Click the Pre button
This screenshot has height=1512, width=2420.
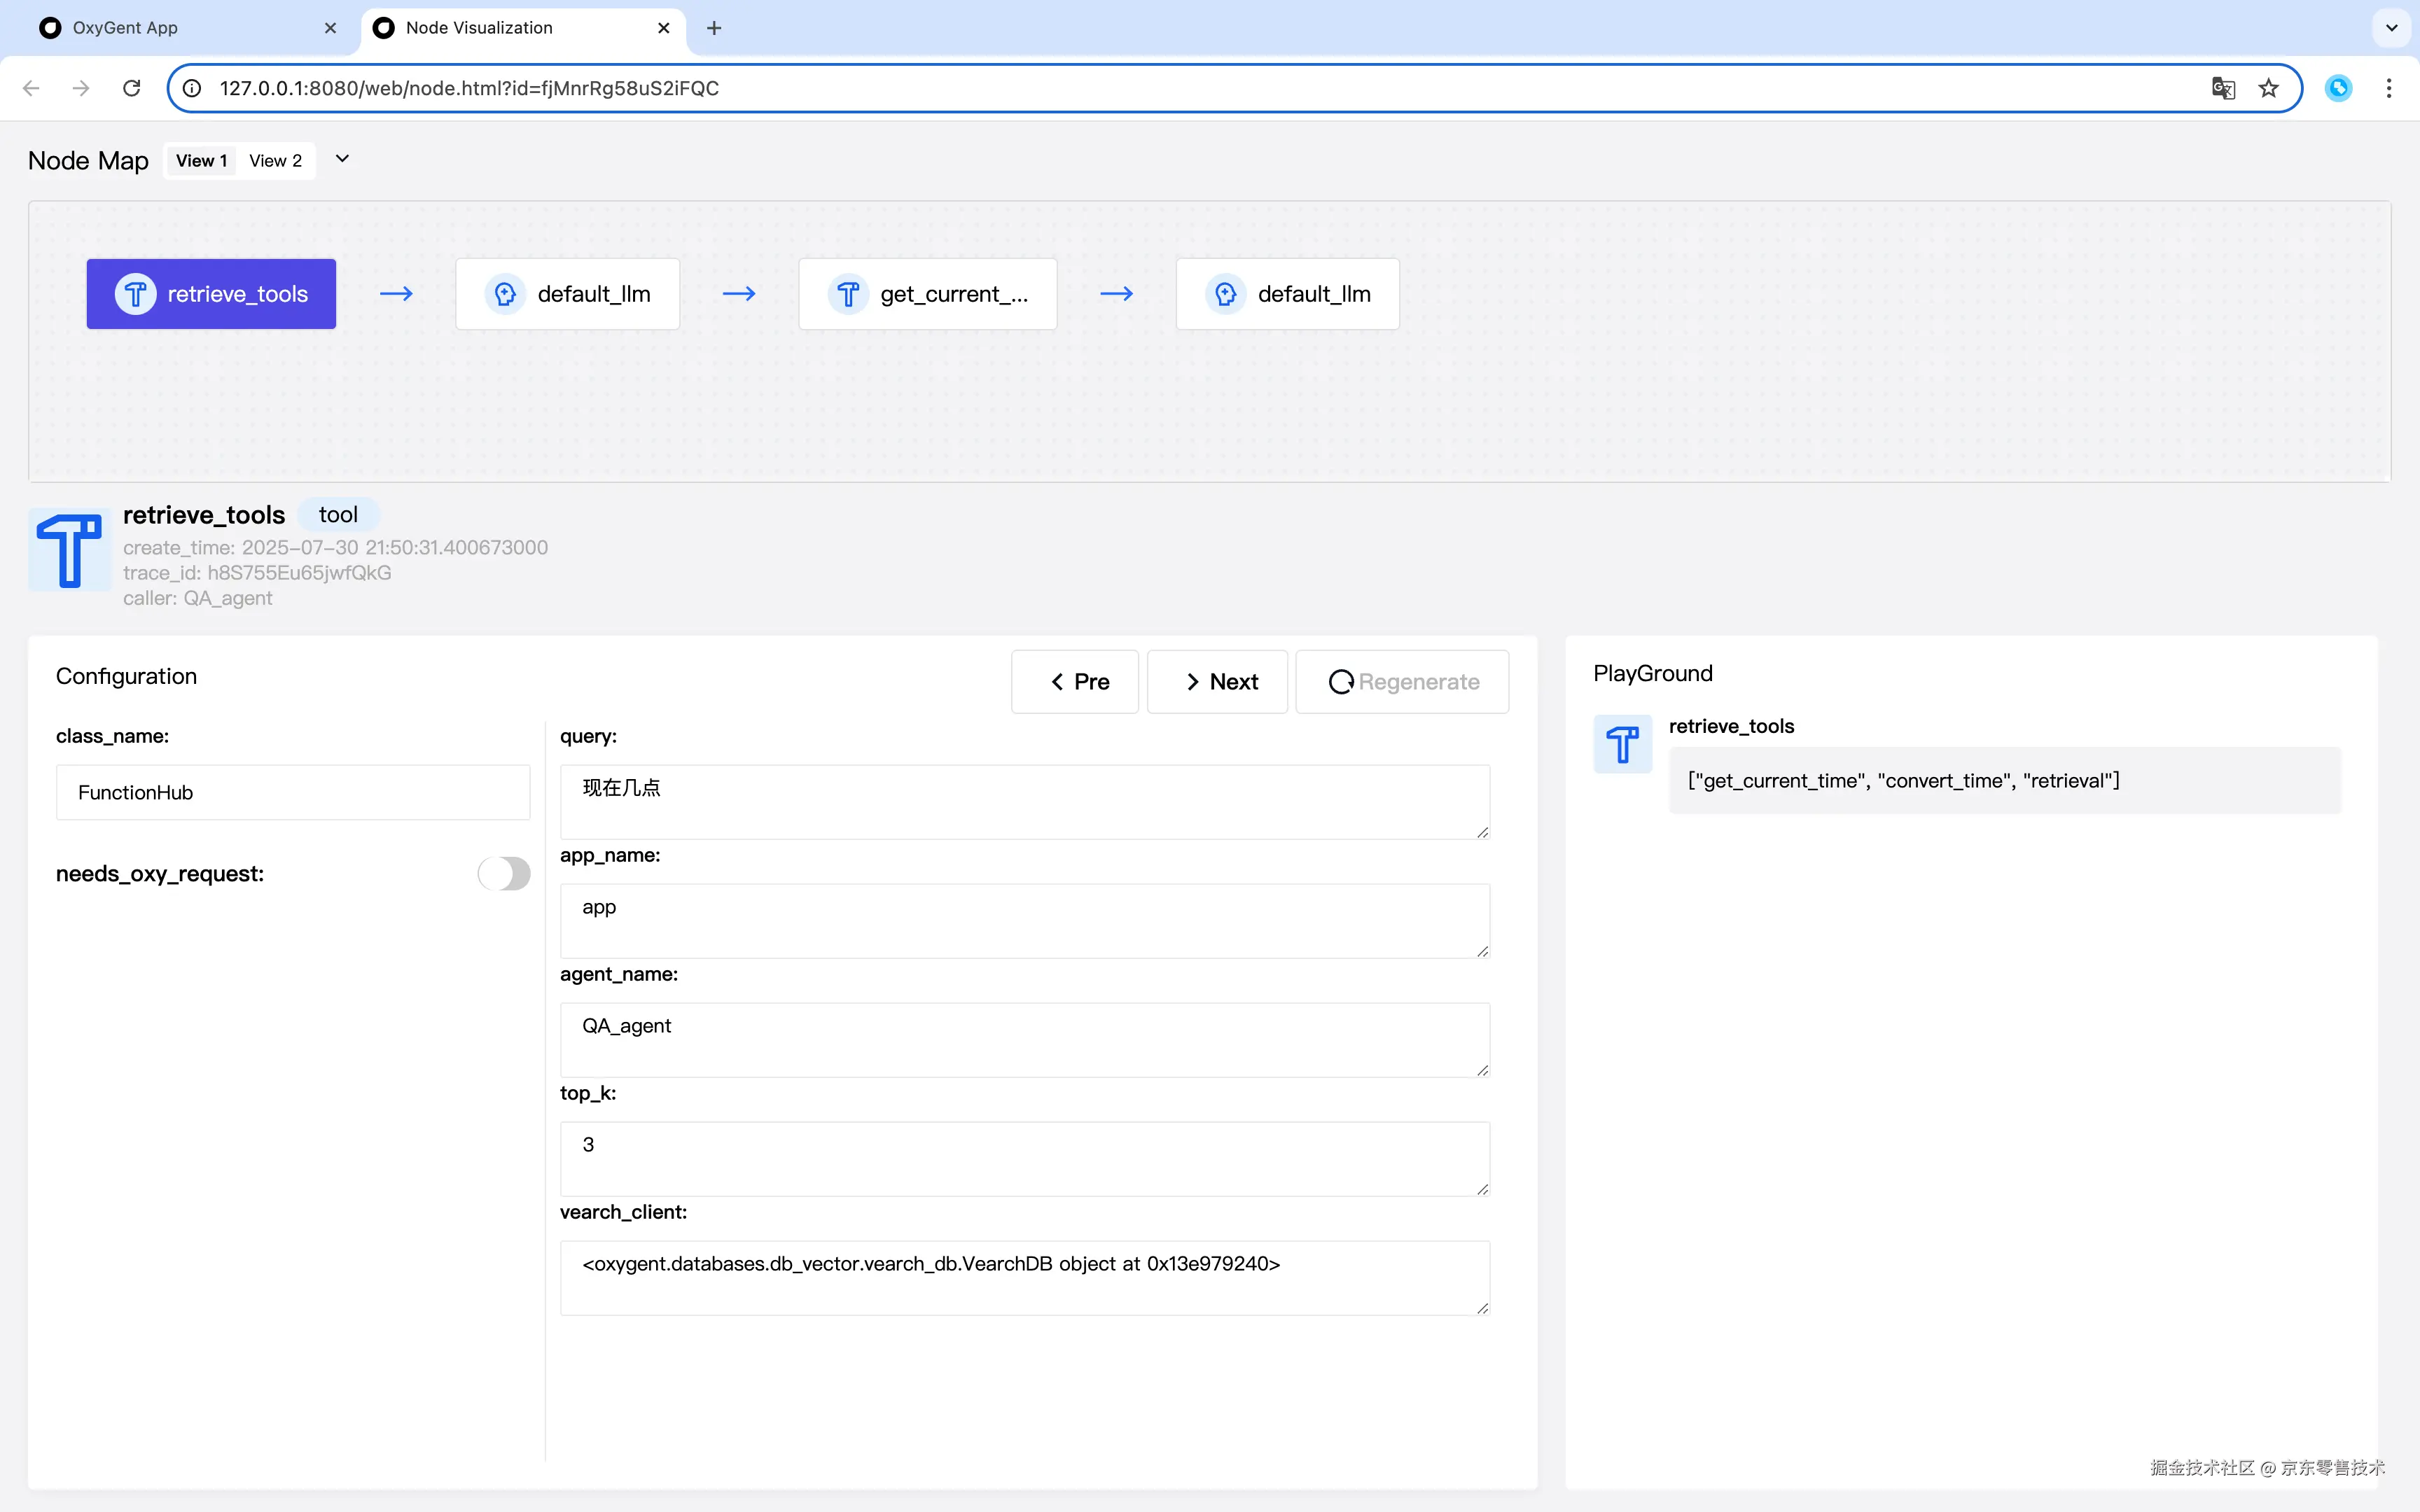point(1075,682)
